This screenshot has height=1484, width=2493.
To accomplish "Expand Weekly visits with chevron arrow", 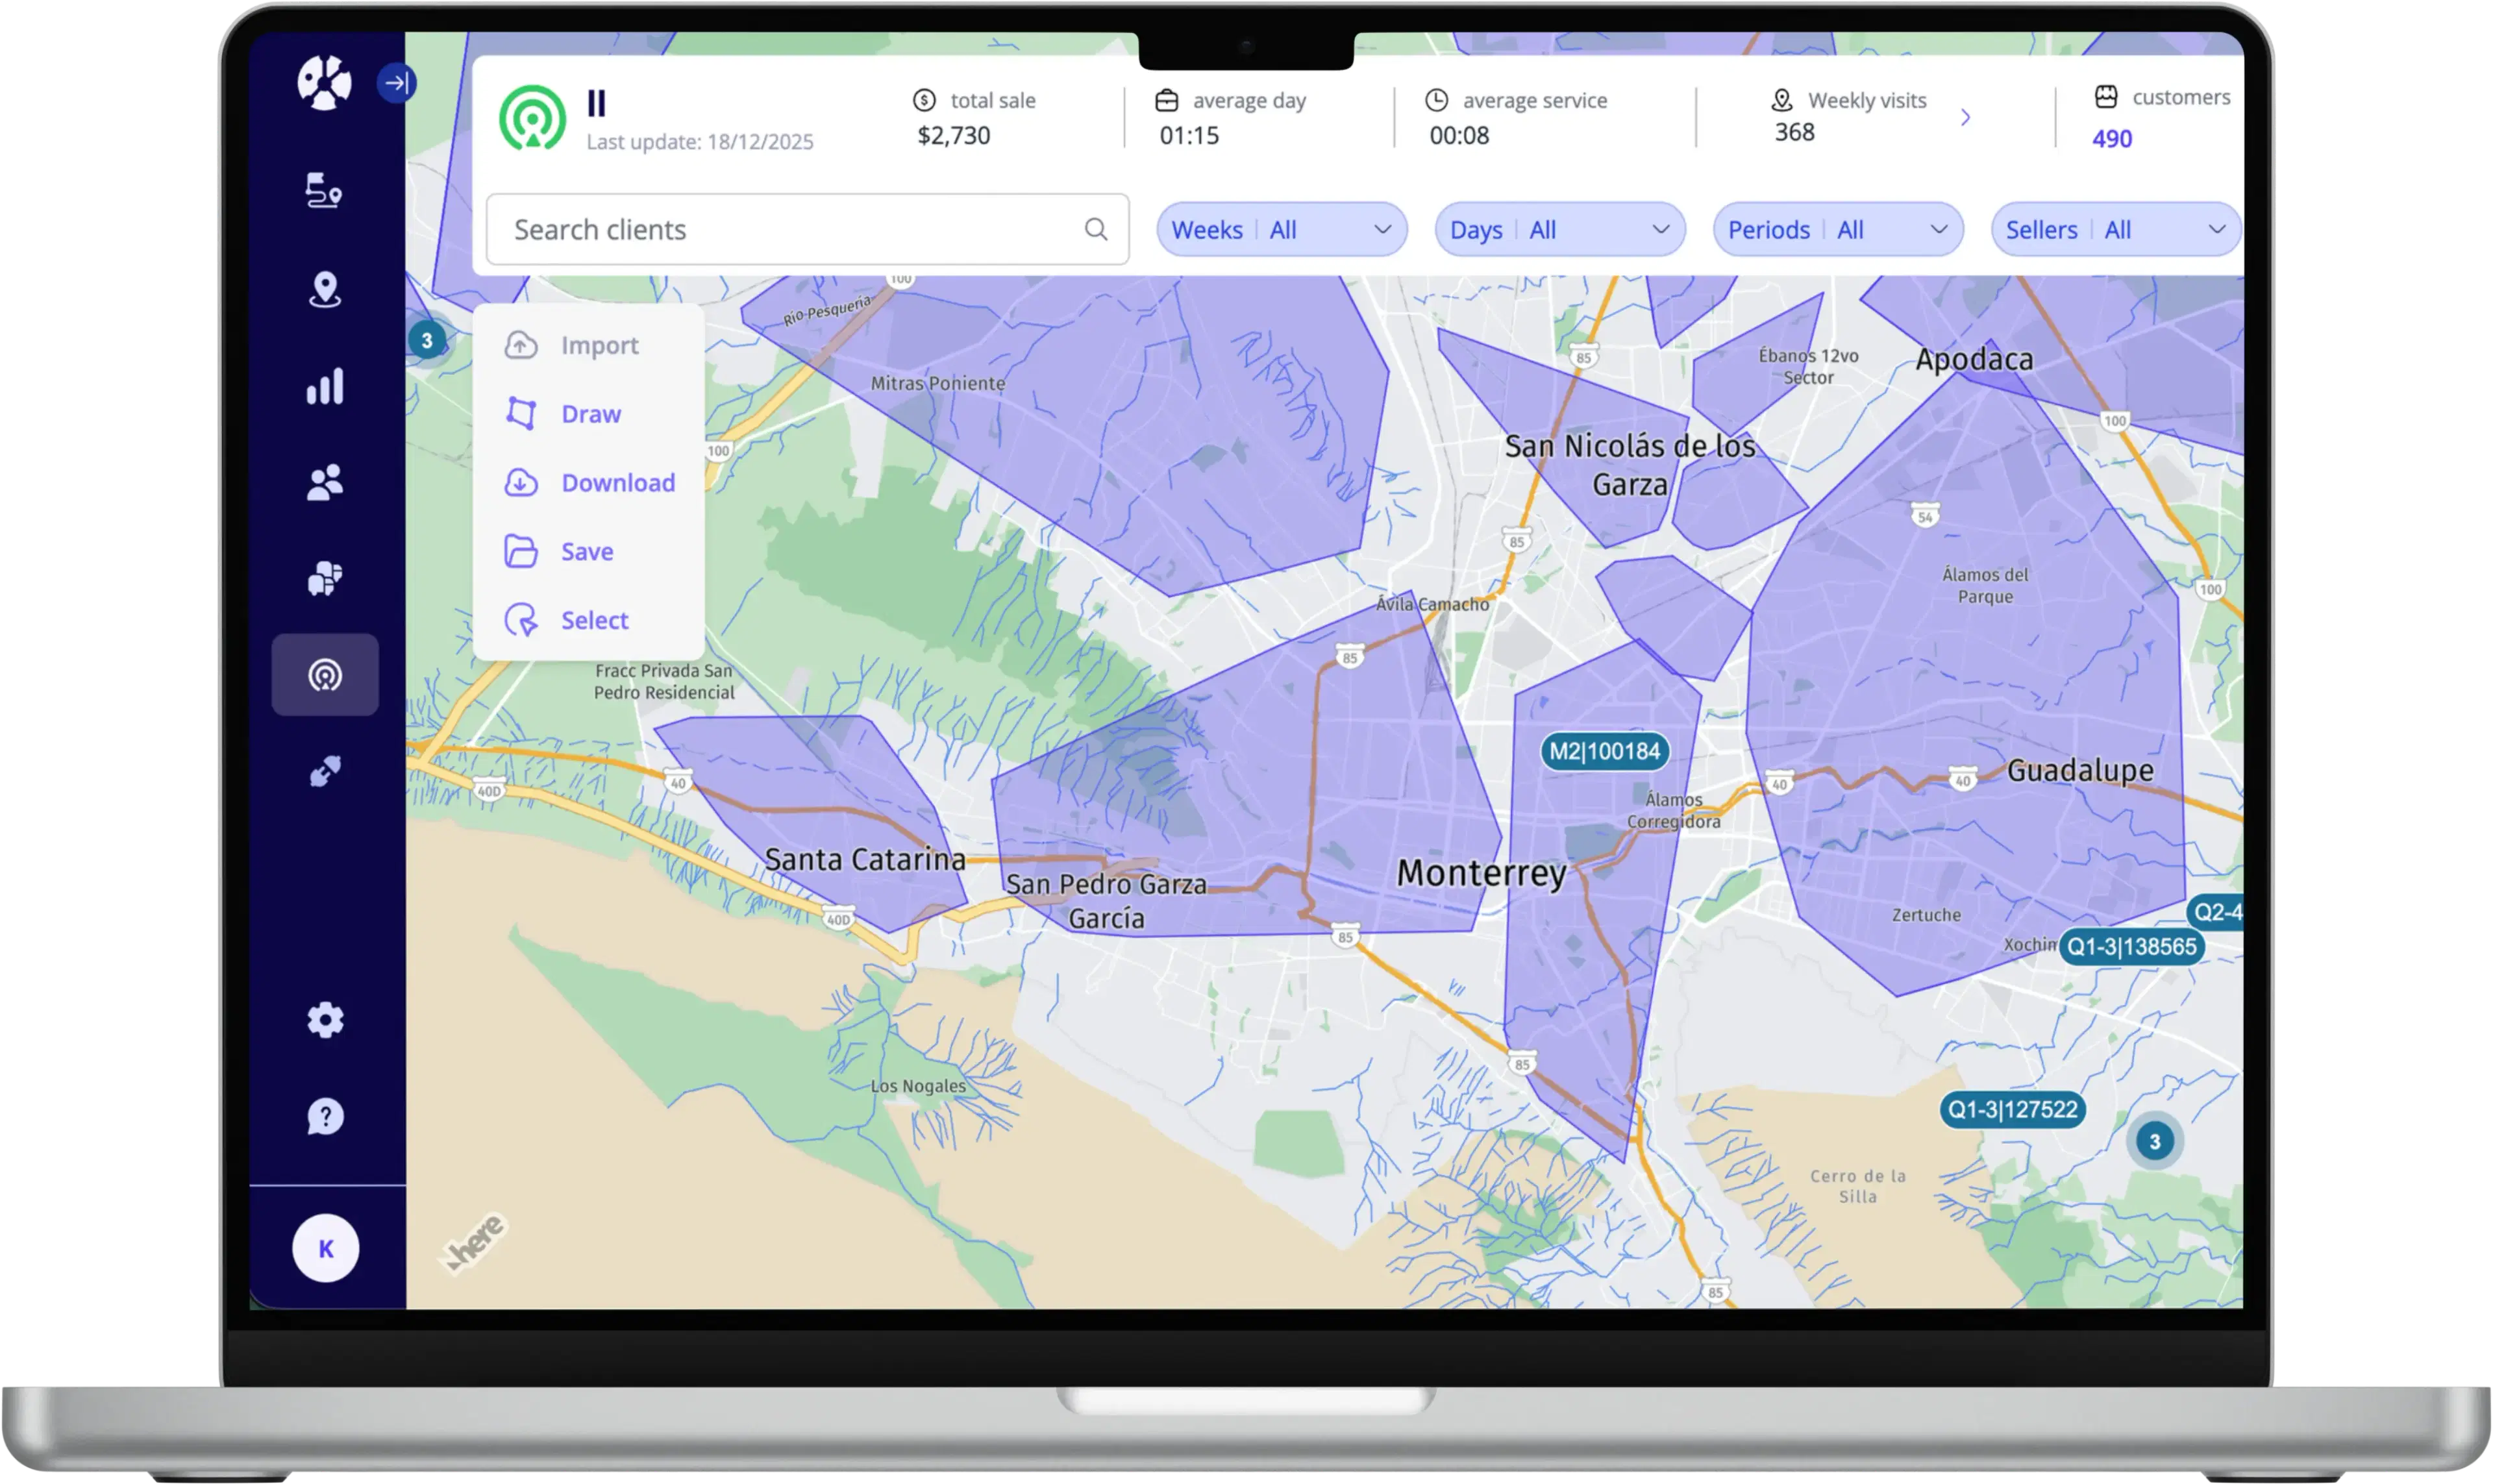I will (x=1965, y=117).
